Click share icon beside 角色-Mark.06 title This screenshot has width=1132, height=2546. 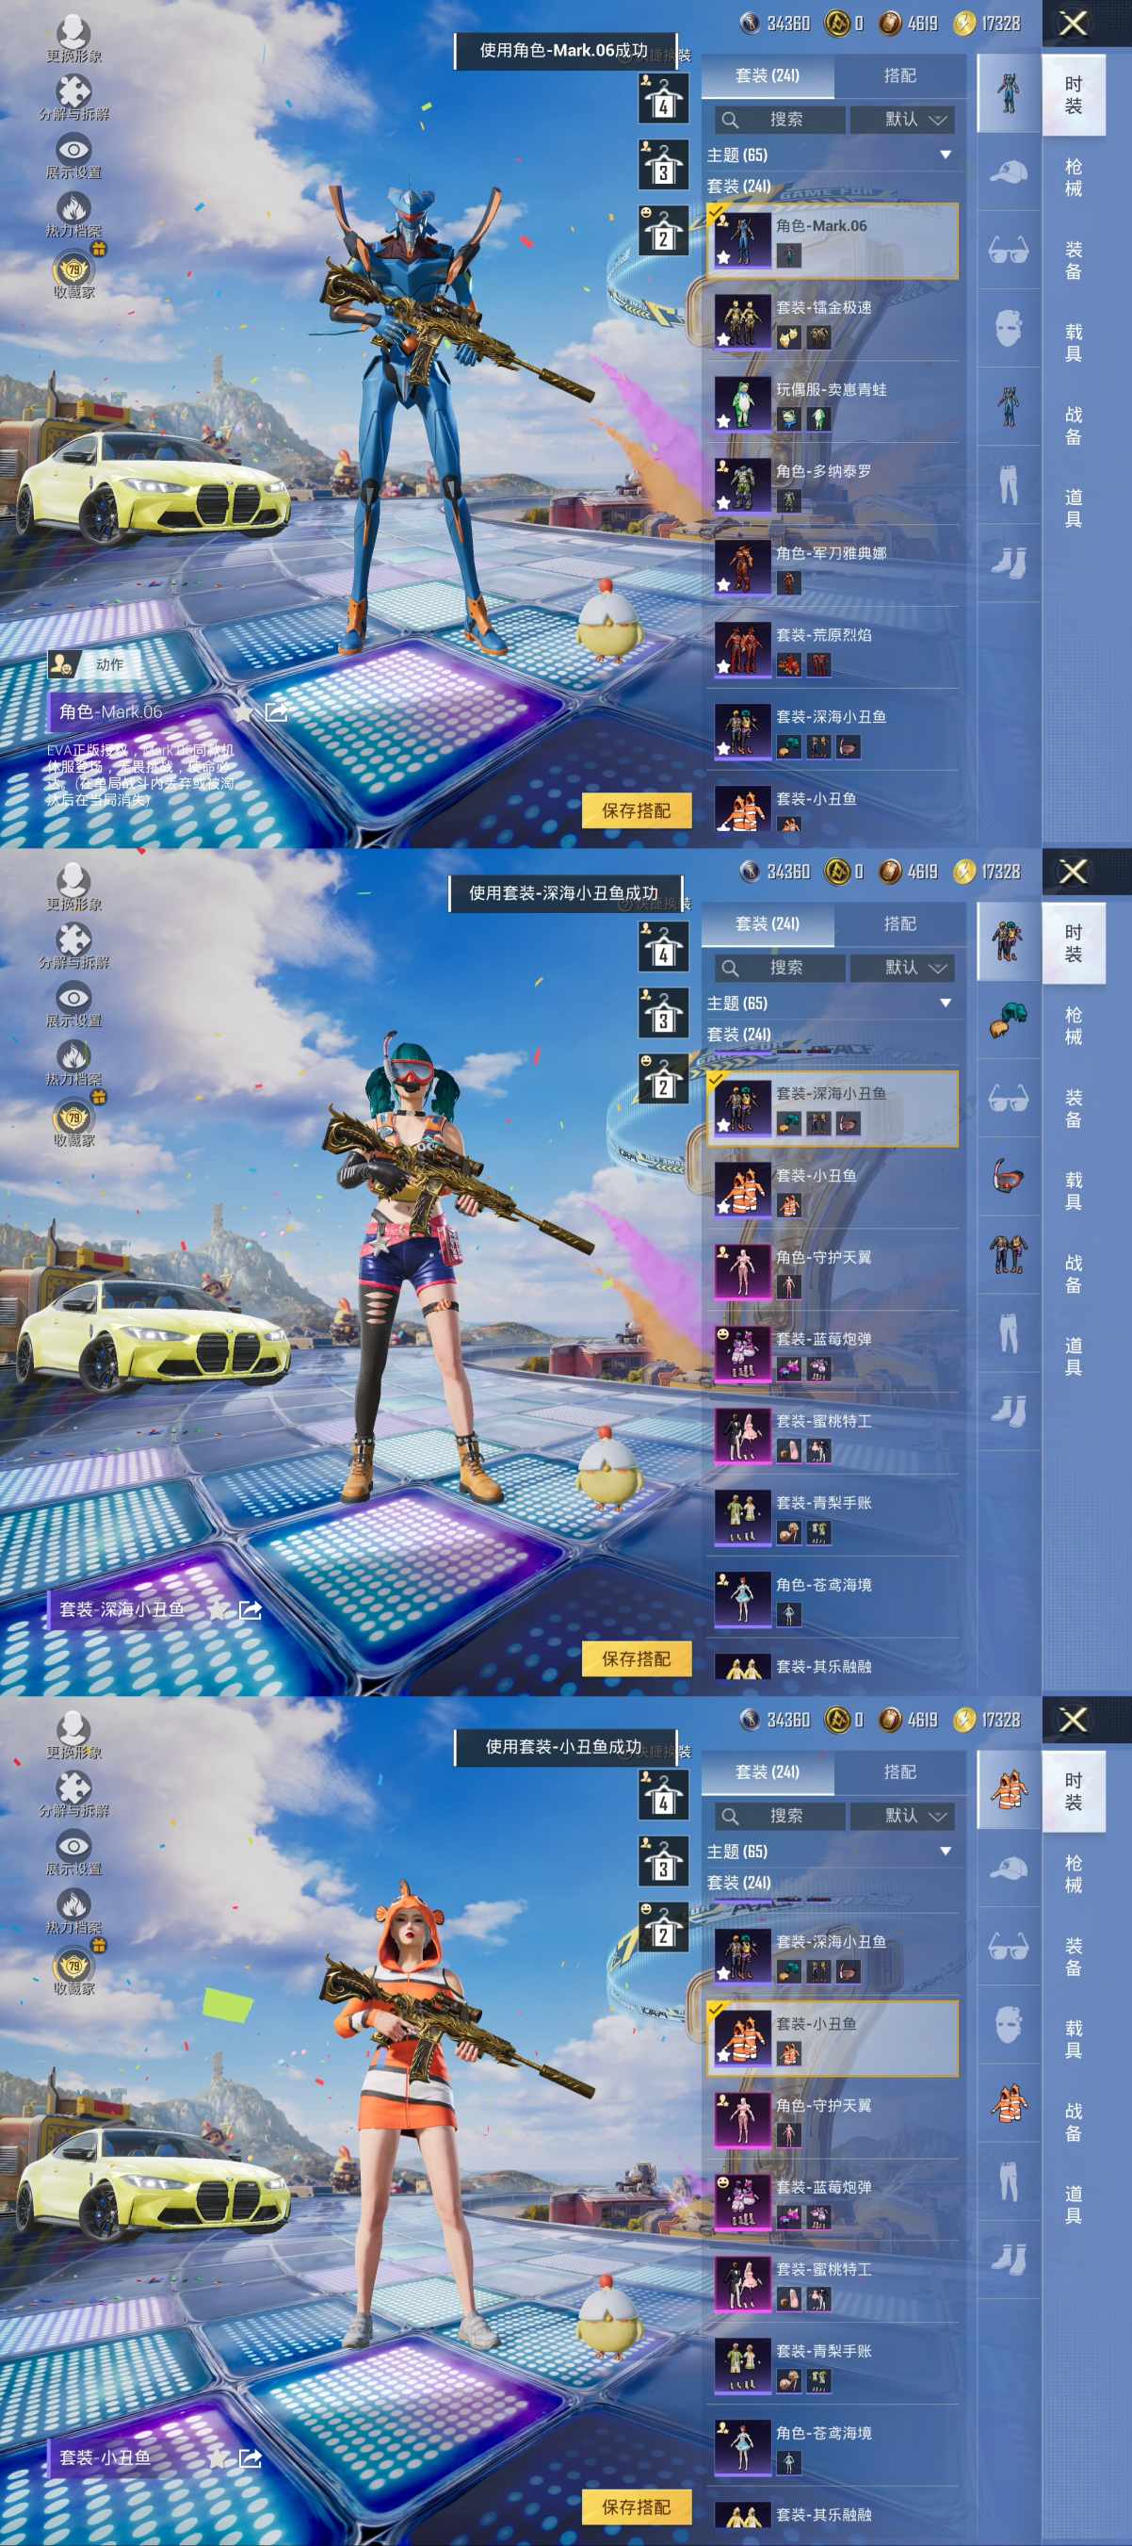click(277, 711)
